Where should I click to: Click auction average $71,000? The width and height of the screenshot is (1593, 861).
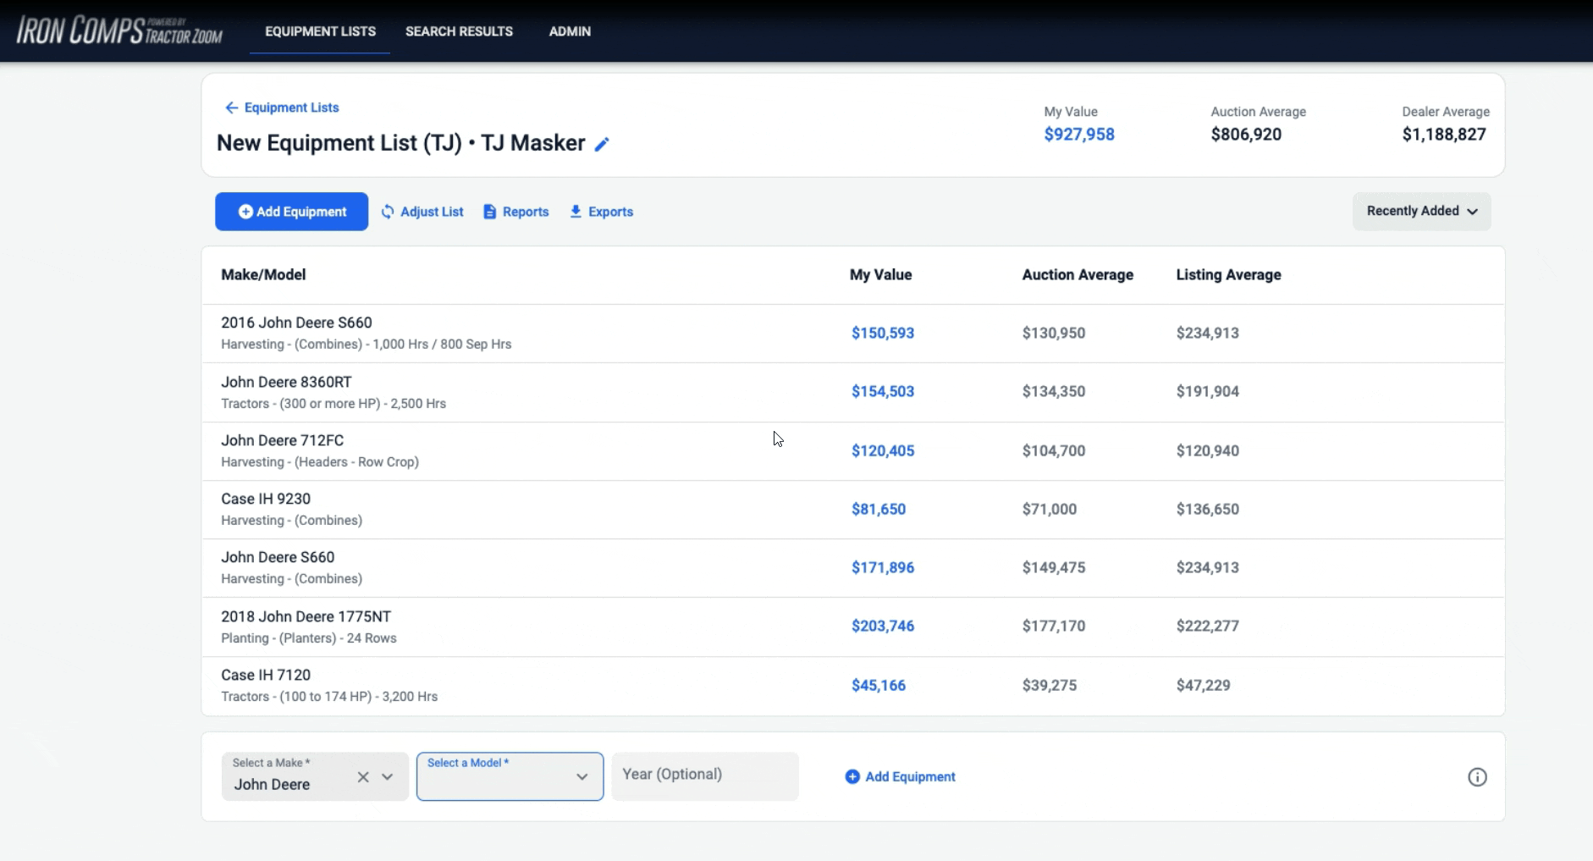pyautogui.click(x=1050, y=509)
